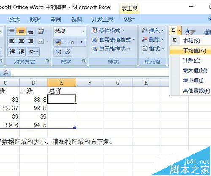Click into the formula bar
Viewport: 211px width, 176px height.
coord(90,73)
